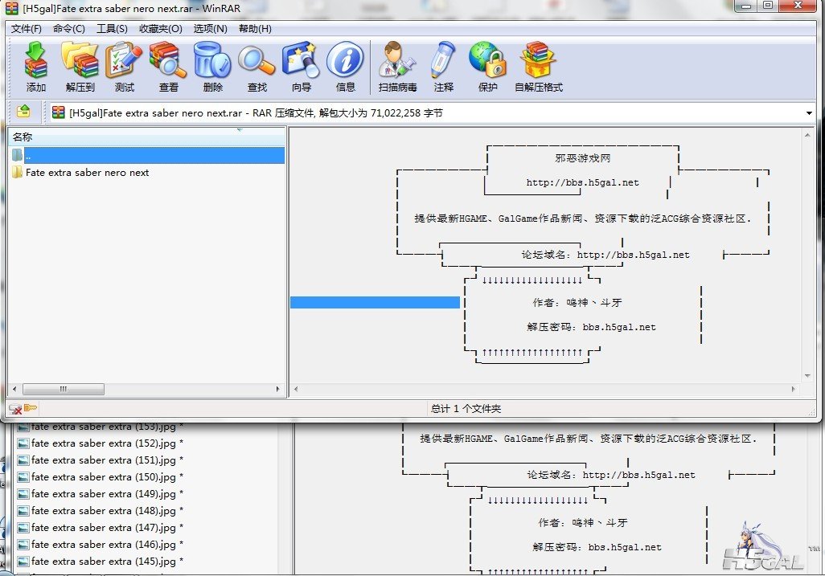Click '论坛域名: http://bbs.h5gal.net' text in front window
Screen dimensions: 825x576
click(x=605, y=255)
